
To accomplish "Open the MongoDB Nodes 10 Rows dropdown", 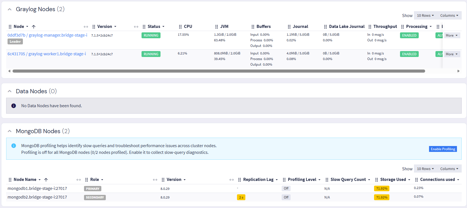I will [x=425, y=169].
